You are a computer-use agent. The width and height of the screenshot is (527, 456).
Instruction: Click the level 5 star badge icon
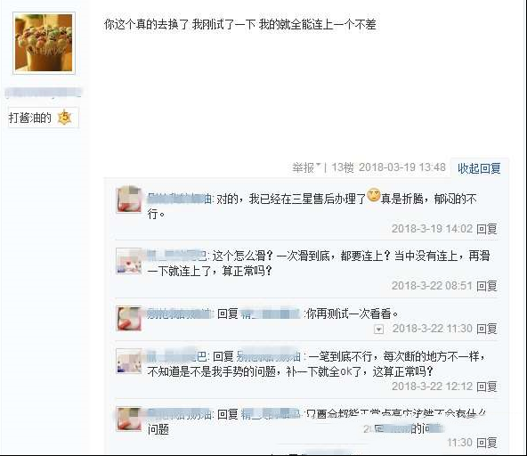(64, 118)
